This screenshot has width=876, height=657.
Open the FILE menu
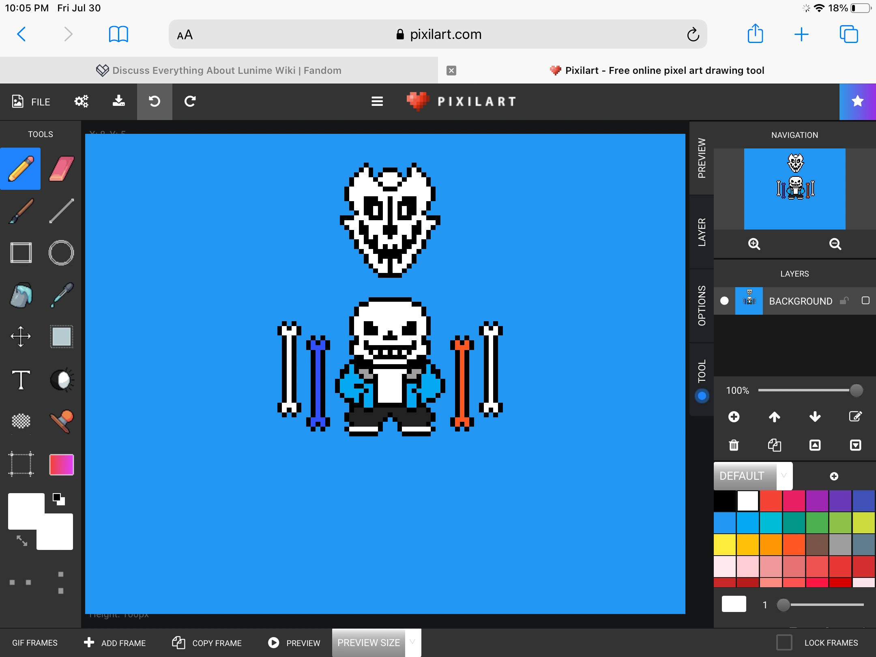pos(30,101)
